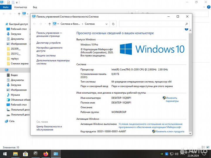
Task: Open Защита системы link
Action: point(46,55)
